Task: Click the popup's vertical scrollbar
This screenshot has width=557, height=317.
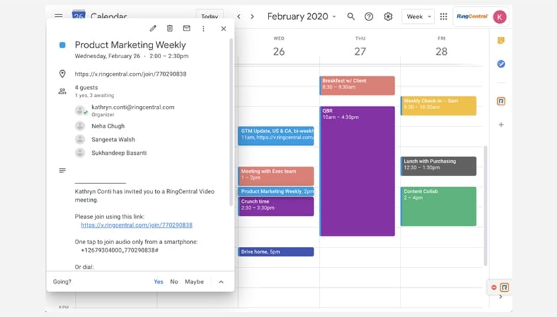Action: click(x=231, y=122)
